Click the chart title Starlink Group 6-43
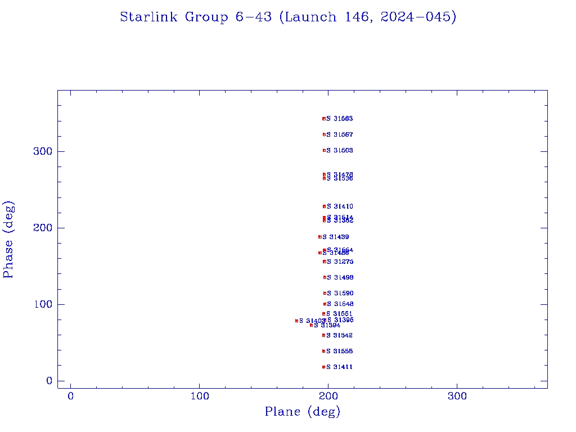 288,17
